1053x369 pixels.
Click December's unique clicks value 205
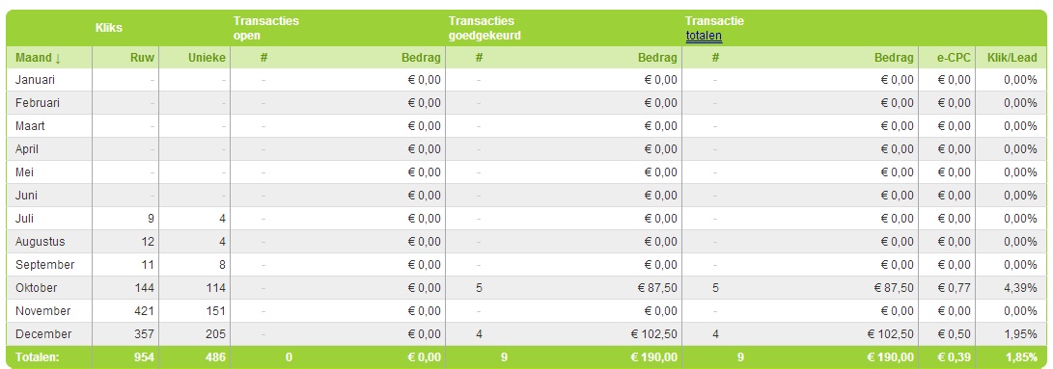215,334
